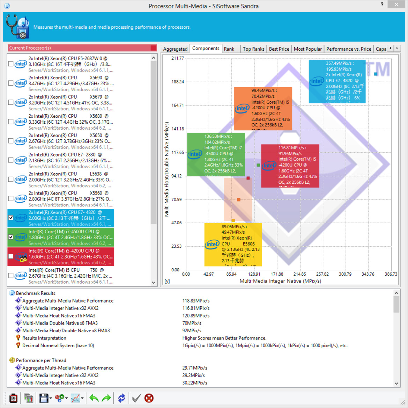Click the orange data point on the chart
The height and width of the screenshot is (408, 408).
[239, 200]
